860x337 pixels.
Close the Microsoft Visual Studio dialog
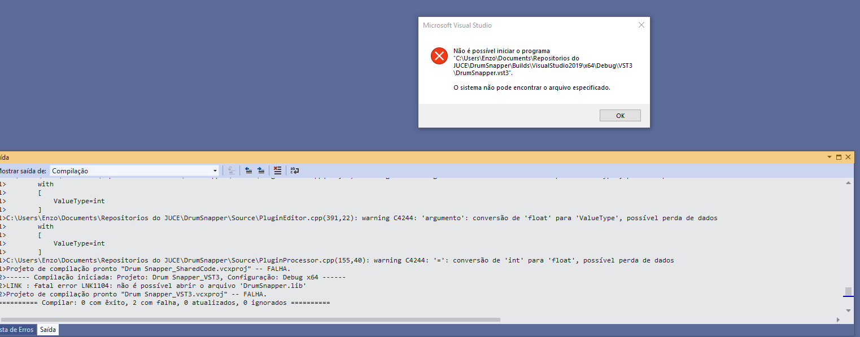(x=641, y=25)
